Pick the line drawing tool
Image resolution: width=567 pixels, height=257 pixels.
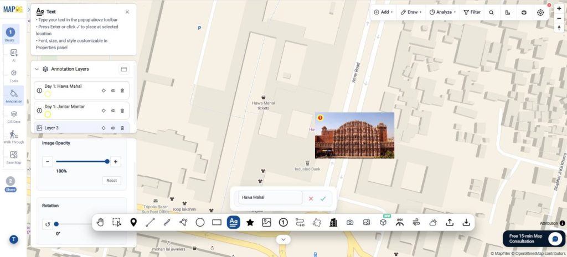(x=150, y=222)
